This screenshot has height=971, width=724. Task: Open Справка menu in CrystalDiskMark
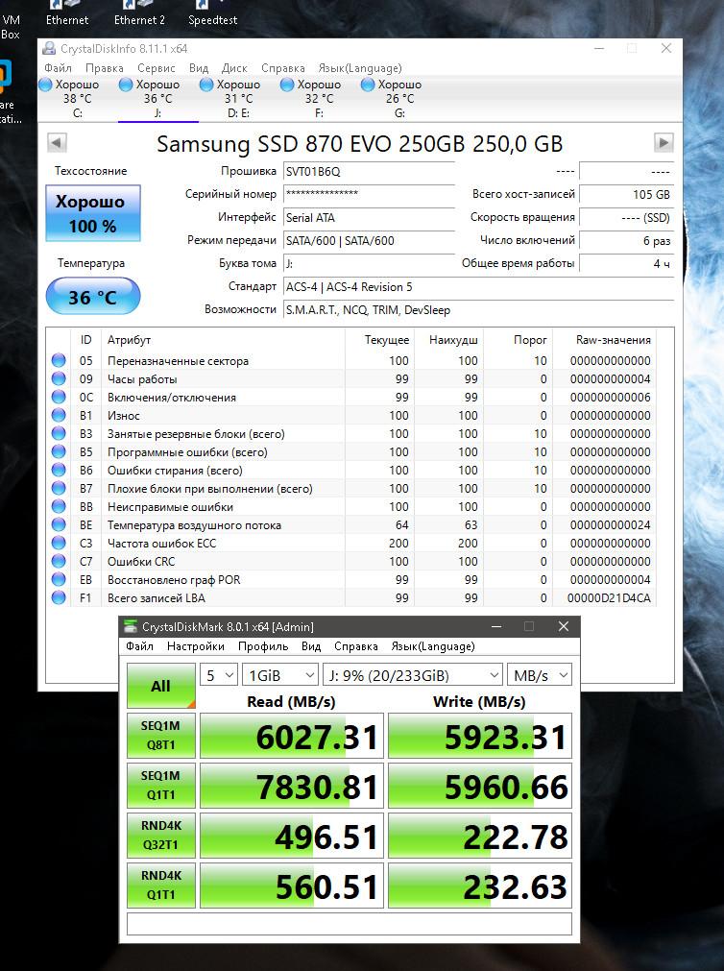pos(356,645)
